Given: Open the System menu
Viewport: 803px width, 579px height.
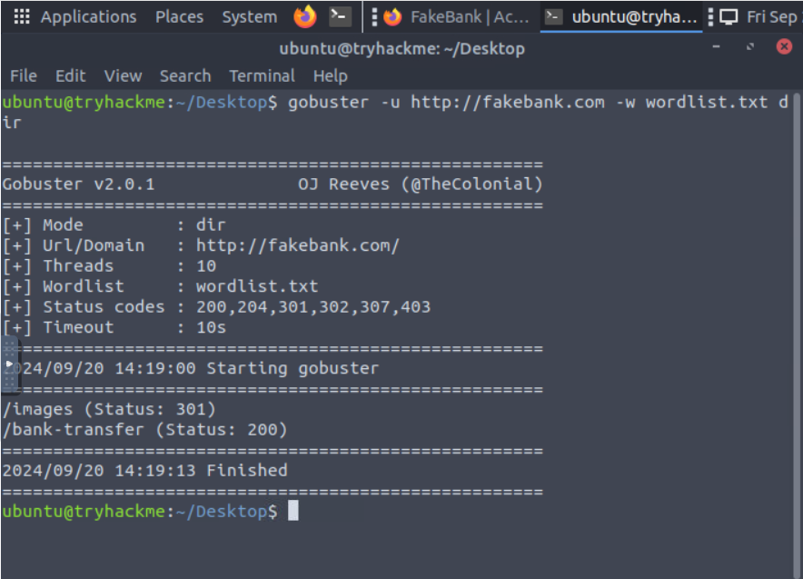Looking at the screenshot, I should tap(250, 17).
